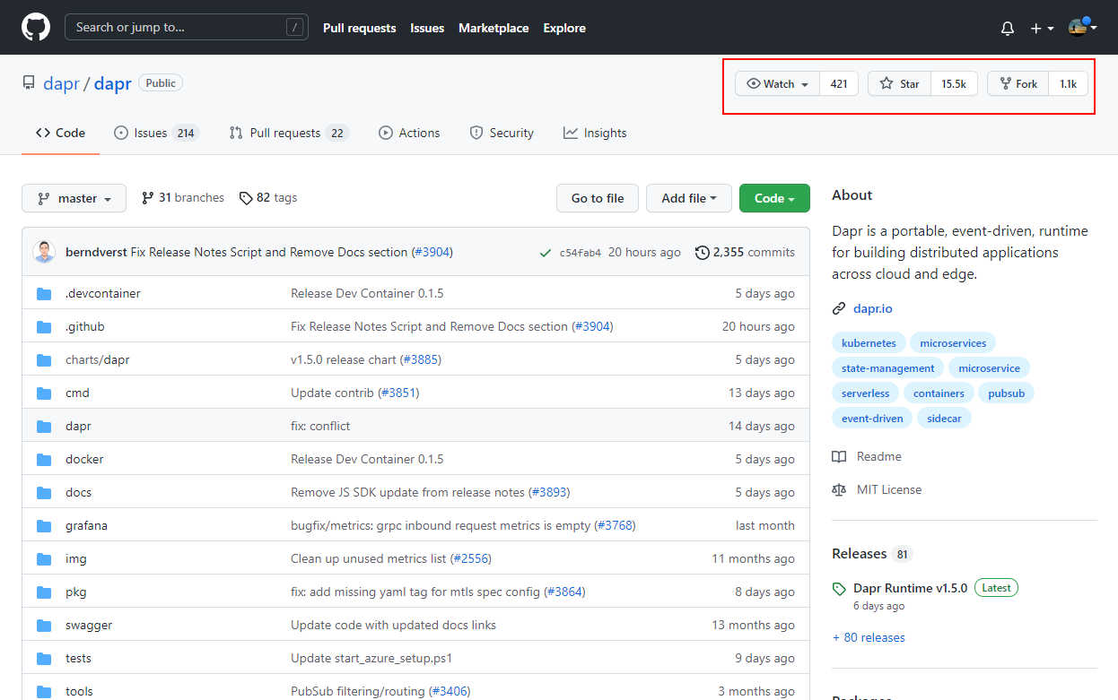Click the grafana folder icon

[44, 526]
